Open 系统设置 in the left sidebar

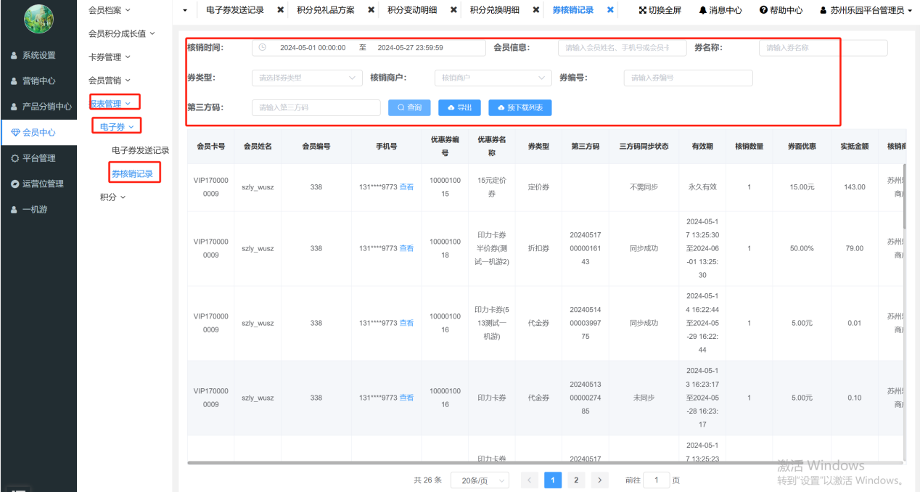click(38, 55)
